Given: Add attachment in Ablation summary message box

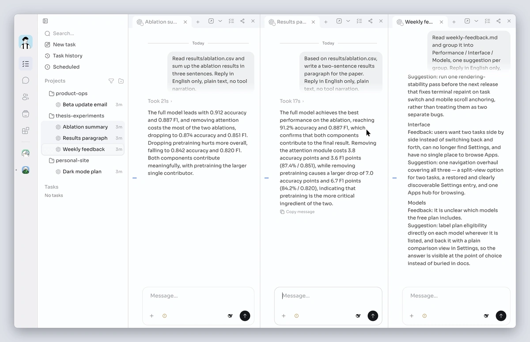Looking at the screenshot, I should pos(151,316).
